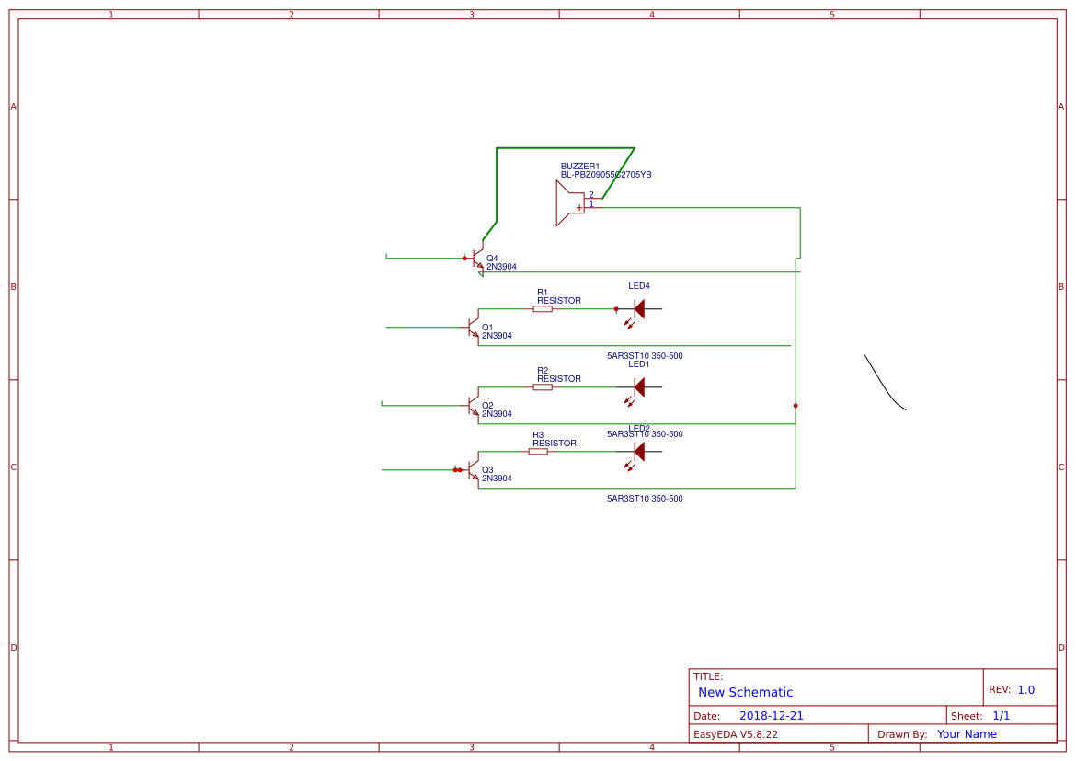Click buzzer pin number '1'
The width and height of the screenshot is (1076, 761).
(590, 204)
